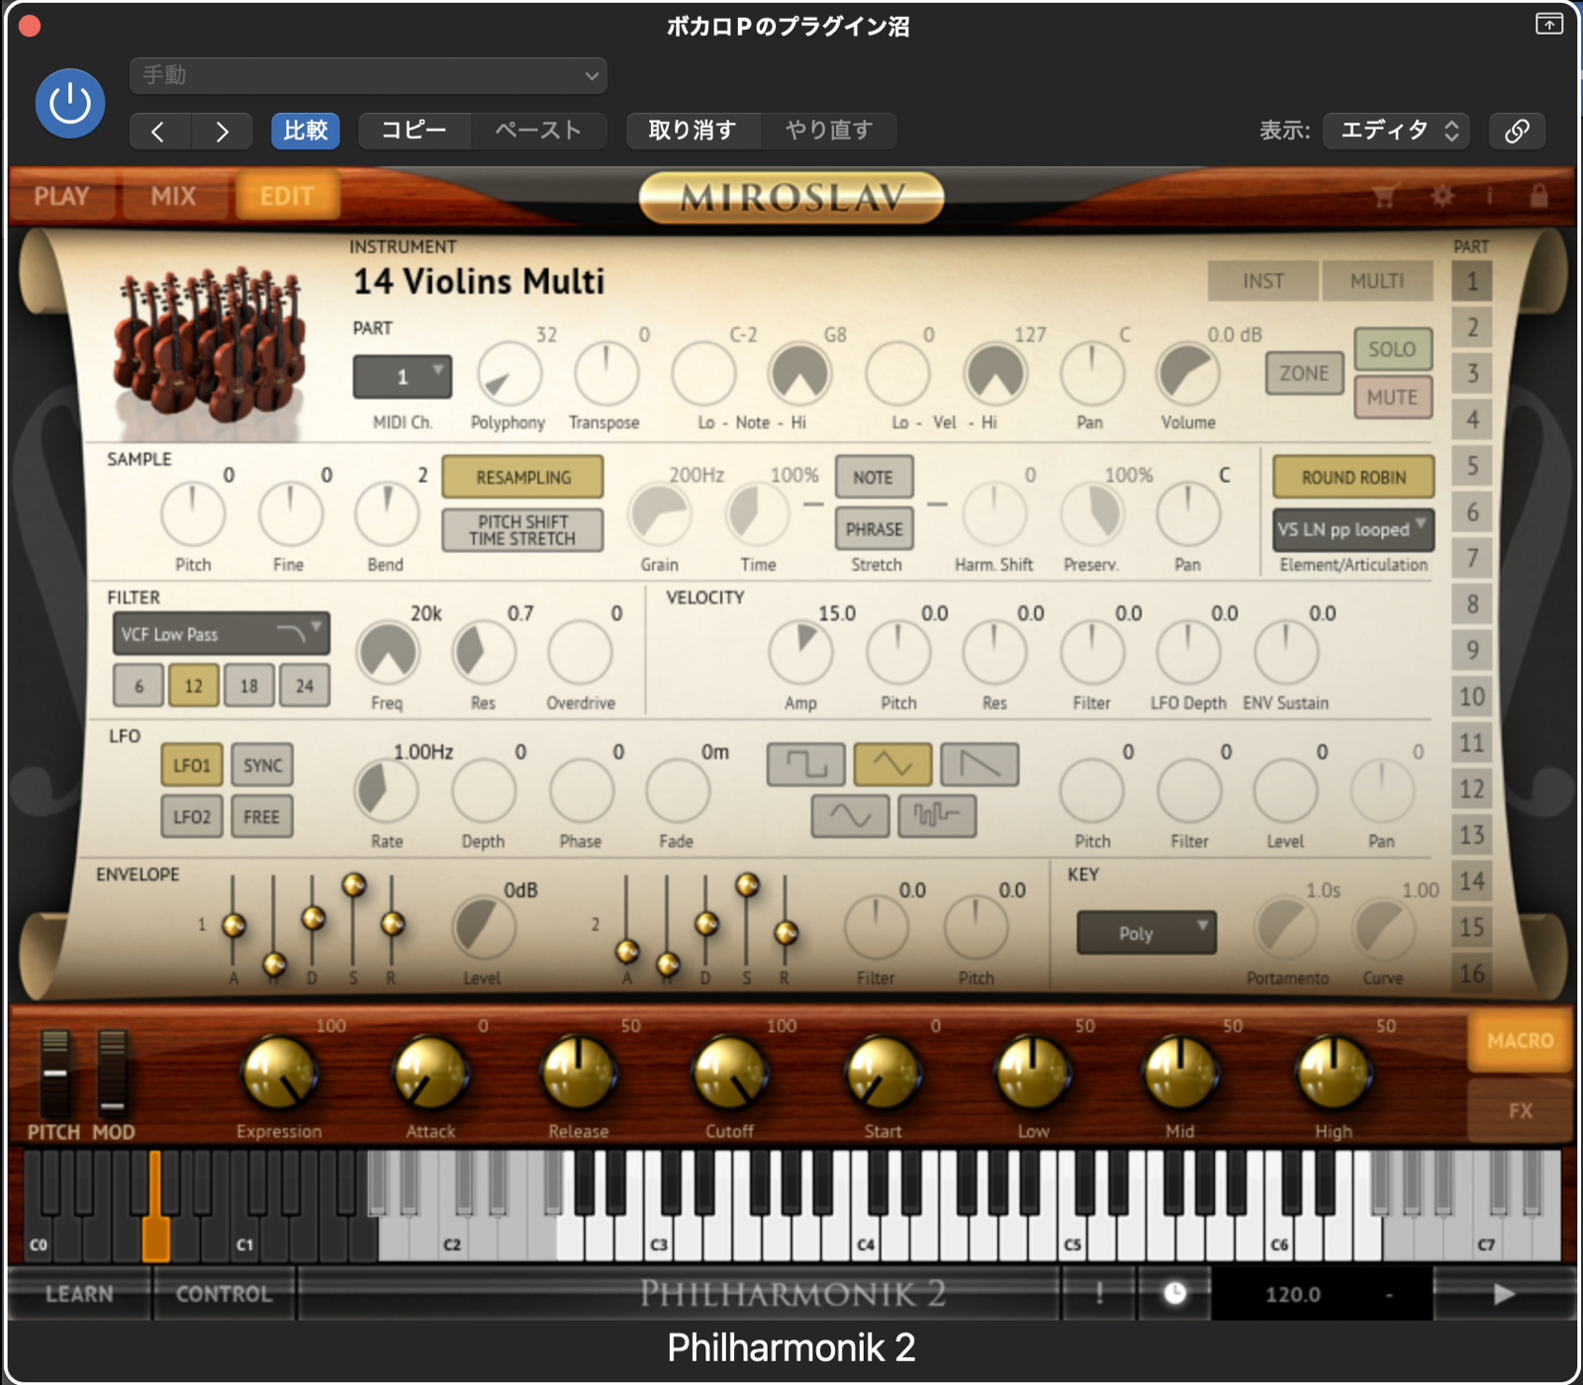Click the PITCH wheel slider

click(x=54, y=1073)
